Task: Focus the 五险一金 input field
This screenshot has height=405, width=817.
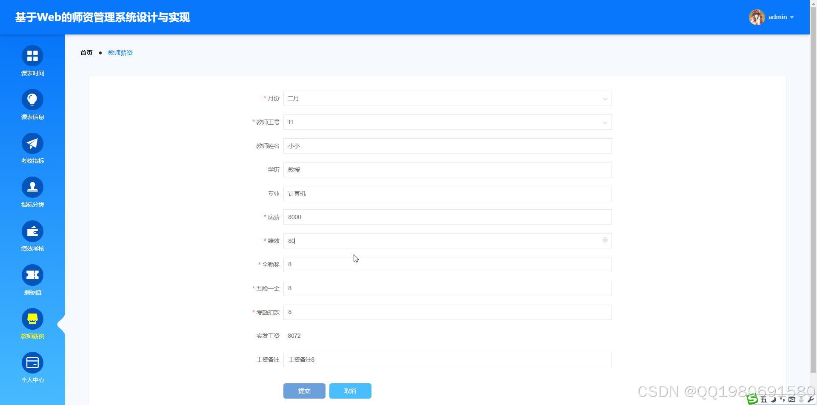Action: (447, 288)
